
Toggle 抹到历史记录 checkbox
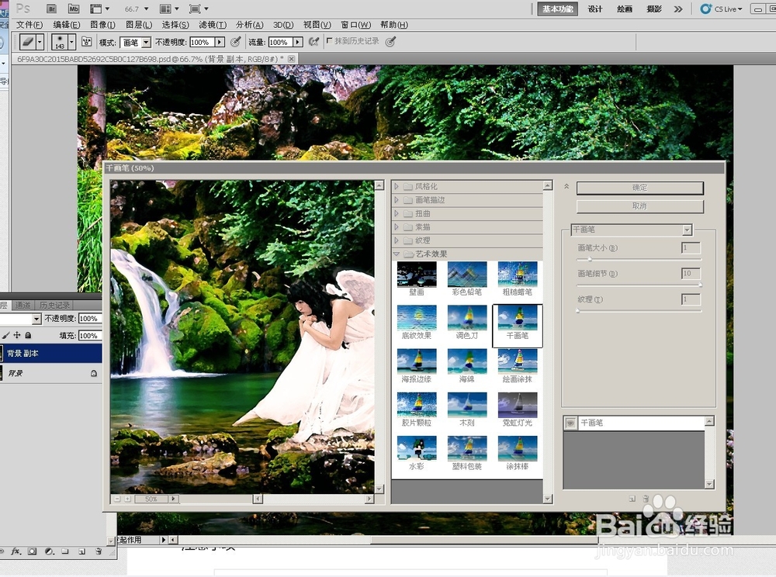[x=329, y=41]
